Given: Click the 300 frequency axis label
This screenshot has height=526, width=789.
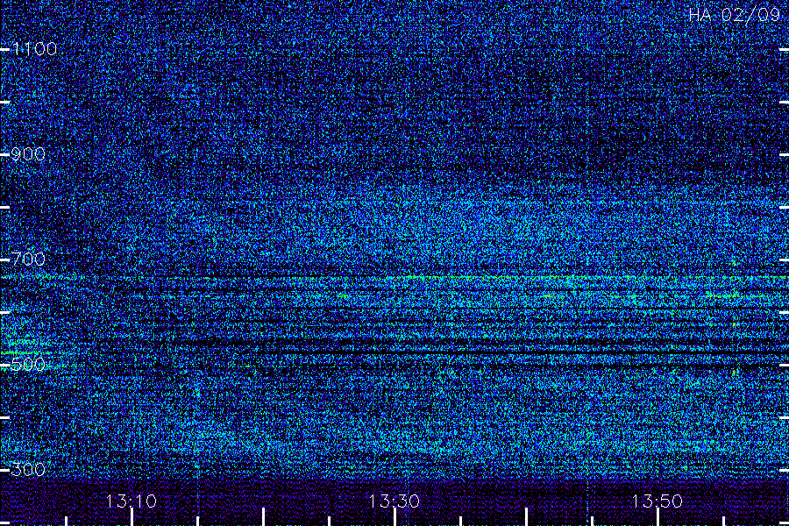Looking at the screenshot, I should [28, 470].
